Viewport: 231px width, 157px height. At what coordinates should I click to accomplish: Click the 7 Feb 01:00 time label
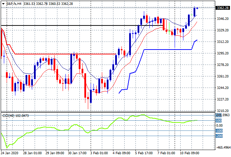166,153
